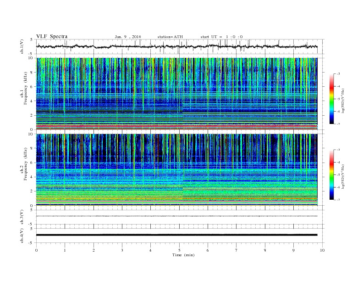This screenshot has height=281, width=363.
Task: Click the ch.3 voltage trace line
Action: (x=176, y=216)
